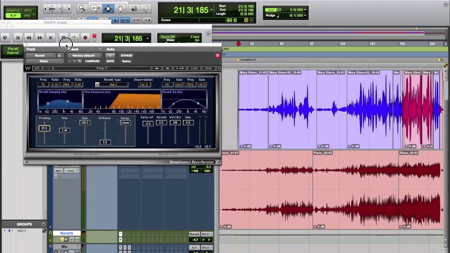
Task: Toggle plugin BYPASS button
Action: [127, 56]
